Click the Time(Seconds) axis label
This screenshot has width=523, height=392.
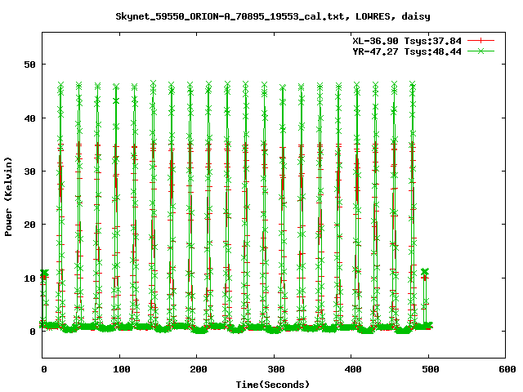pos(272,385)
